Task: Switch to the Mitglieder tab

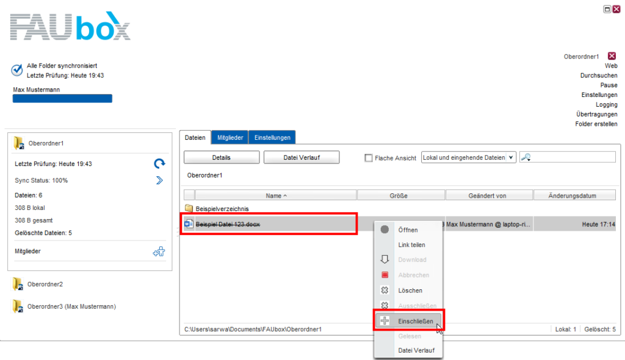Action: [x=230, y=137]
